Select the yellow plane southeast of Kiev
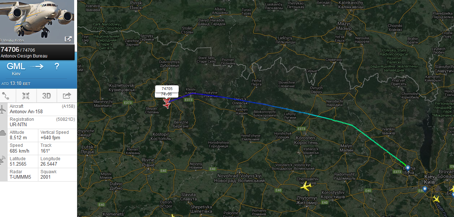Image resolution: width=454 pixels, height=217 pixels. pyautogui.click(x=436, y=199)
